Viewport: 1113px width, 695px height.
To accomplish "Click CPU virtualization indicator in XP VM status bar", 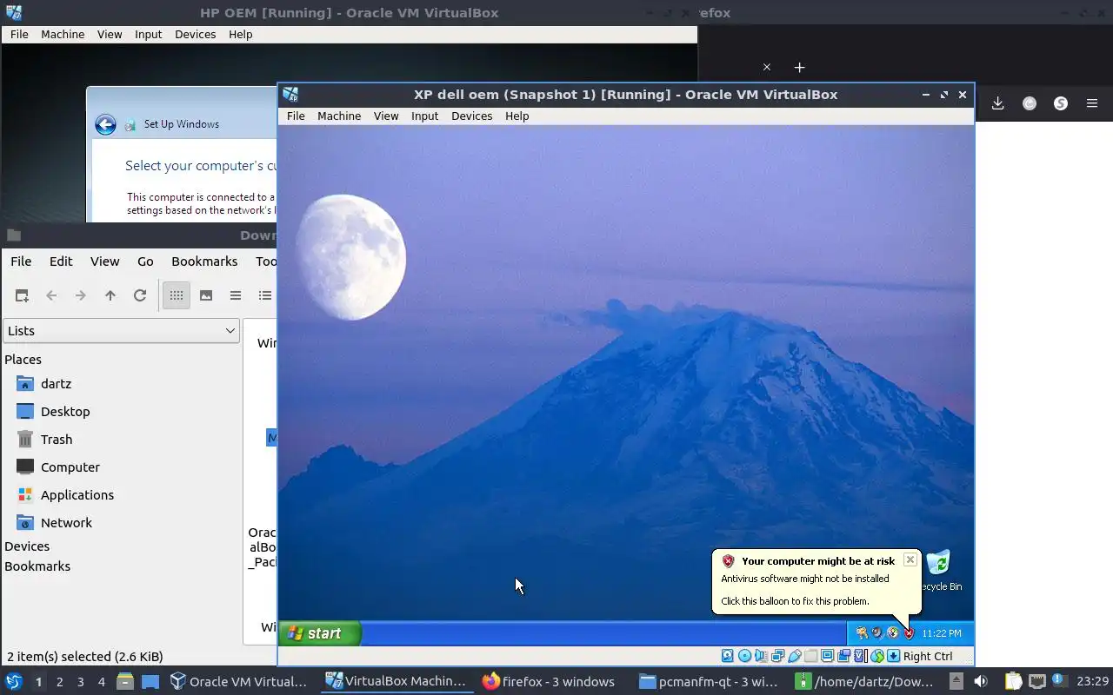I will tap(859, 656).
